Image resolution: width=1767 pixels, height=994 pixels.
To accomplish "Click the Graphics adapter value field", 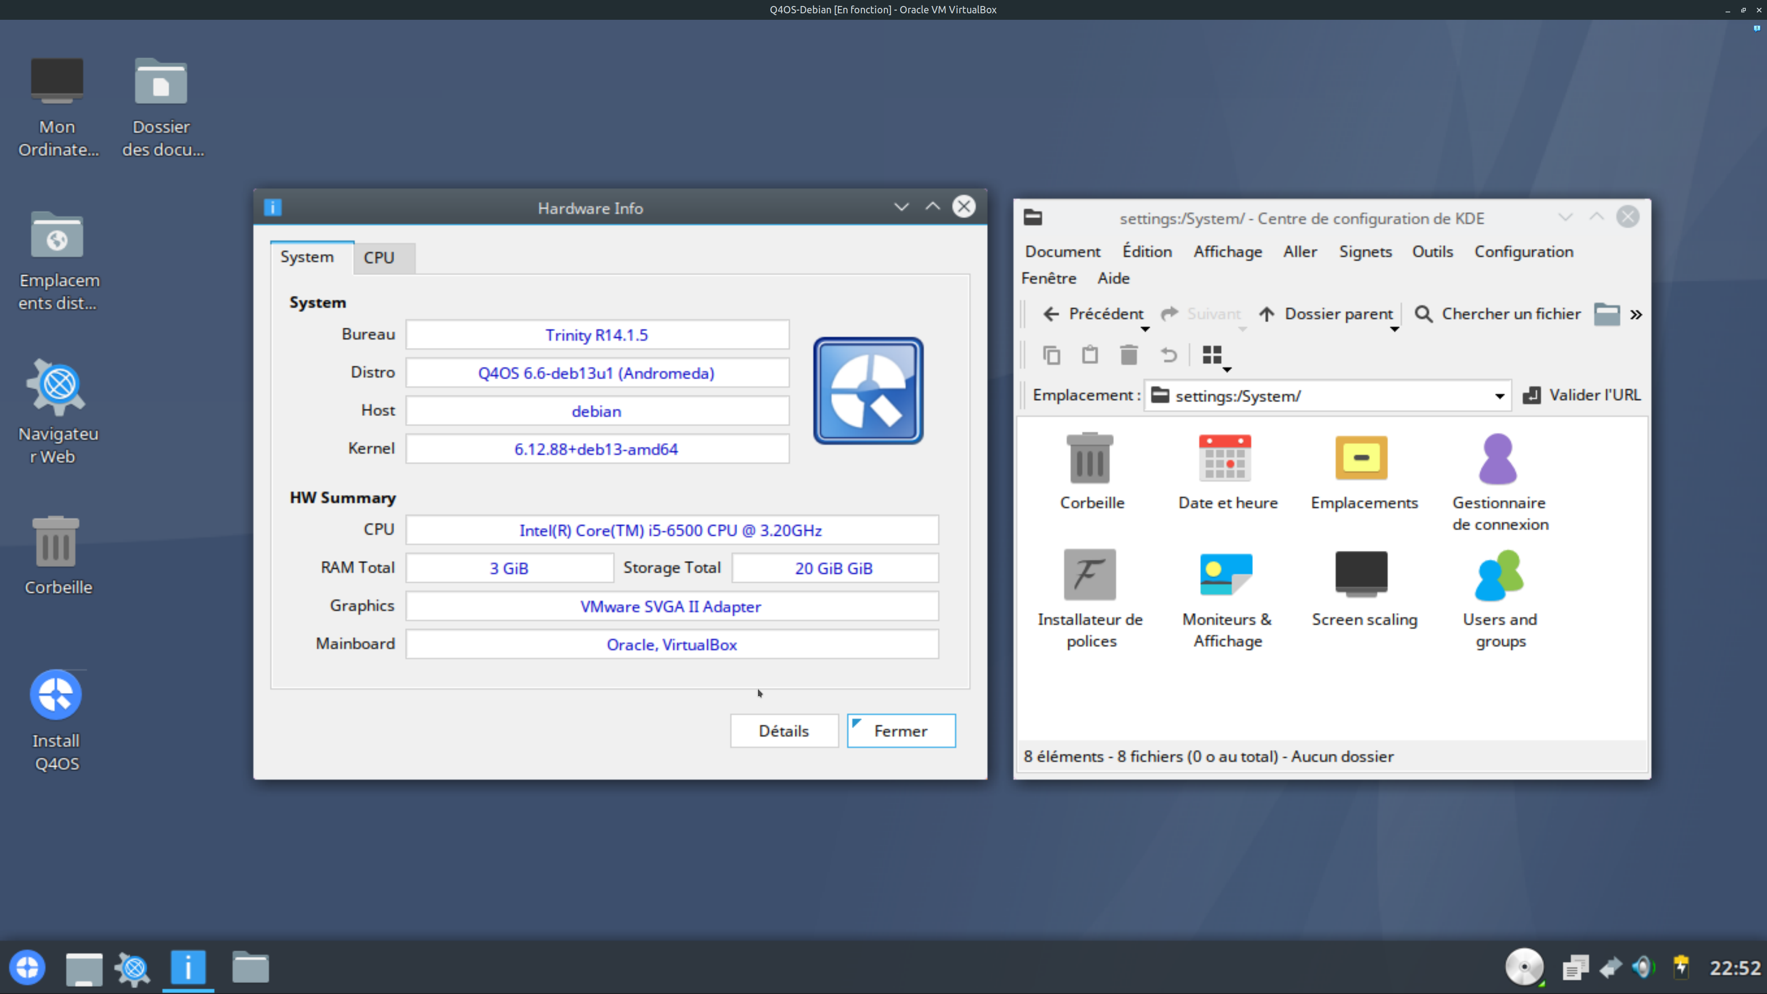I will click(671, 607).
